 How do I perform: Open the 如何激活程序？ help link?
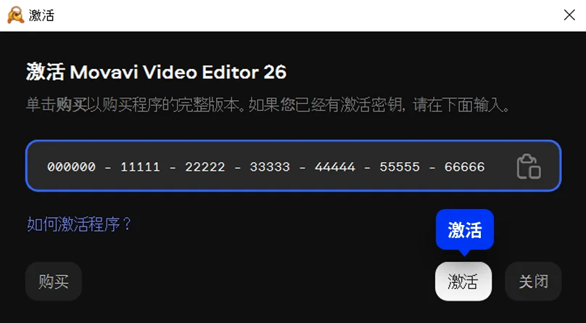(x=79, y=224)
